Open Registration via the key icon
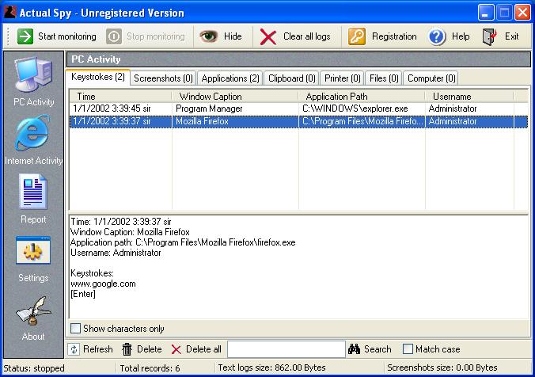535x377 pixels. coord(357,36)
